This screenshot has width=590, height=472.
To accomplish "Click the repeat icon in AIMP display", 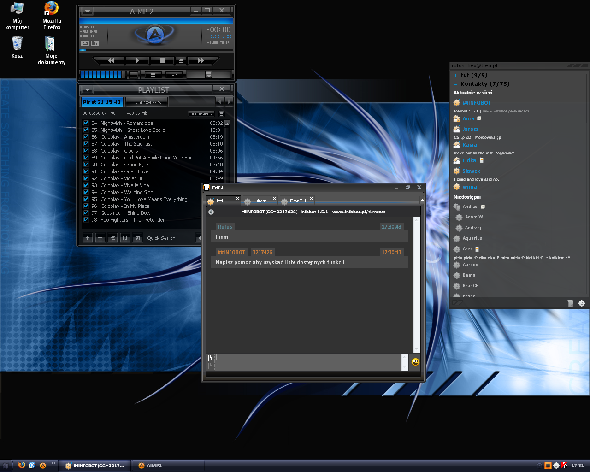I will (x=85, y=43).
